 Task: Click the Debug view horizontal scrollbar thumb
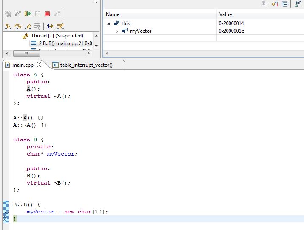click(26, 53)
